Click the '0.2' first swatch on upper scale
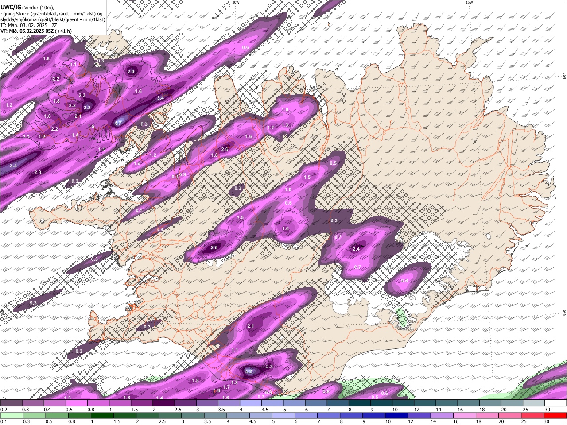This screenshot has height=425, width=567. click(12, 403)
